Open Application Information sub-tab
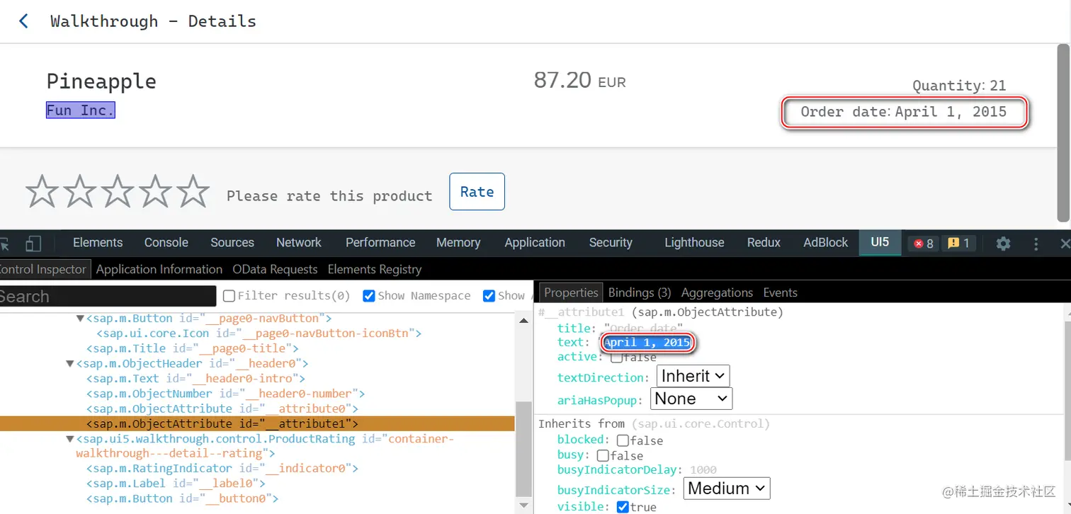Image resolution: width=1071 pixels, height=514 pixels. pos(159,269)
